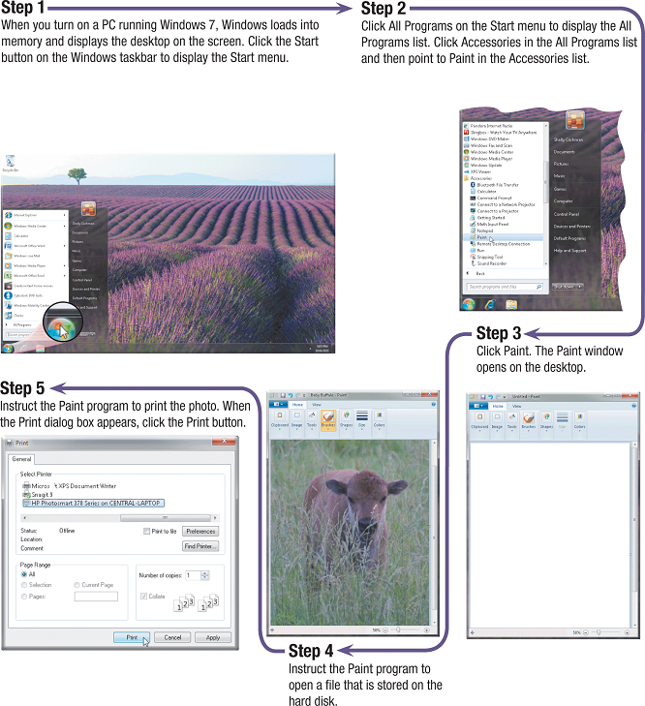Toggle the Collate checkbox
The image size is (645, 706).
[144, 597]
